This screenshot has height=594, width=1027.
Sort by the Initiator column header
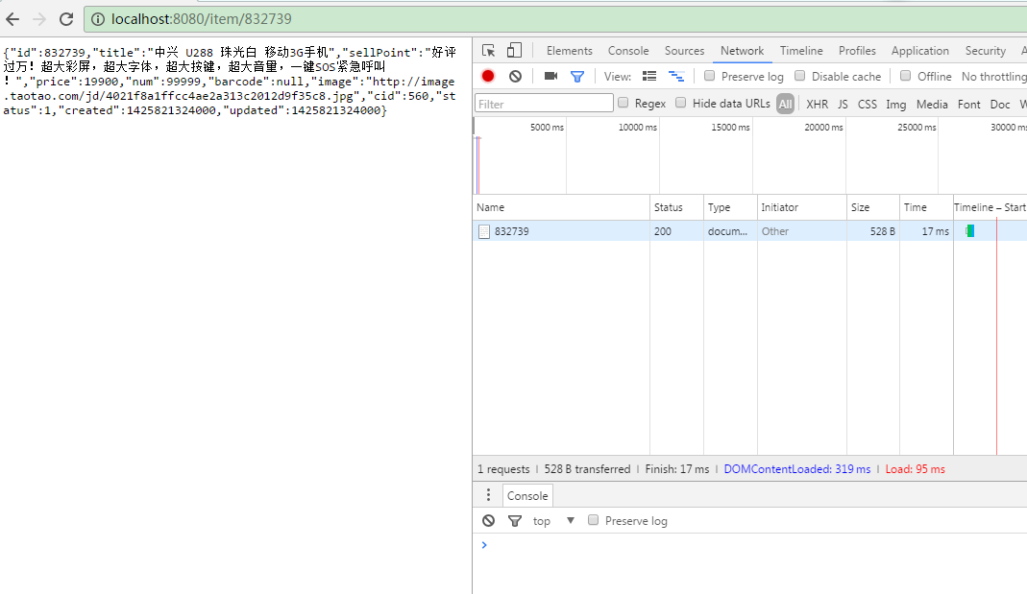(801, 207)
